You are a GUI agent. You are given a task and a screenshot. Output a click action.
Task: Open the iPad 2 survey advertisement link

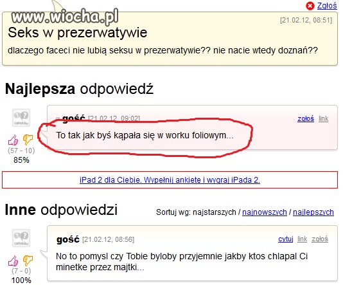coord(170,180)
